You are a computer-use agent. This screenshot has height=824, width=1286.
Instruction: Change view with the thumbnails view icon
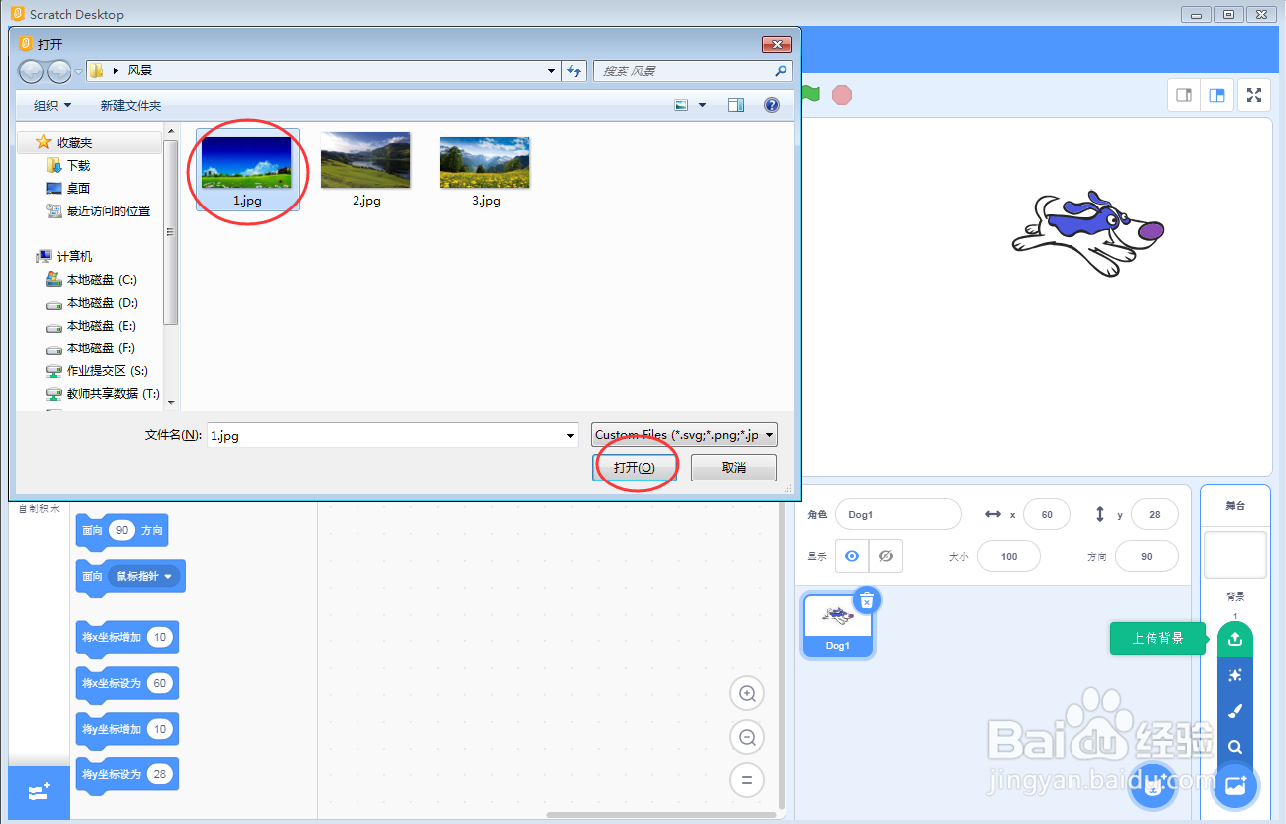tap(682, 105)
